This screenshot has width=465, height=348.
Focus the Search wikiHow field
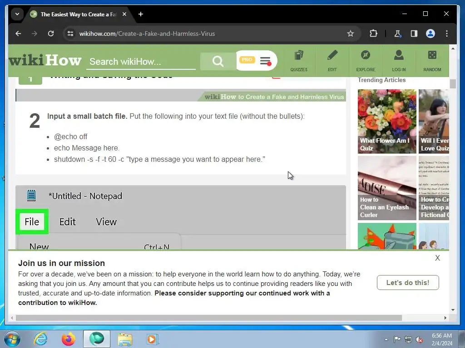click(141, 62)
